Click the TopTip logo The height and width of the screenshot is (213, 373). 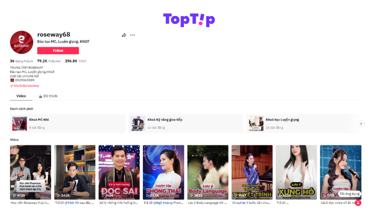pyautogui.click(x=189, y=20)
